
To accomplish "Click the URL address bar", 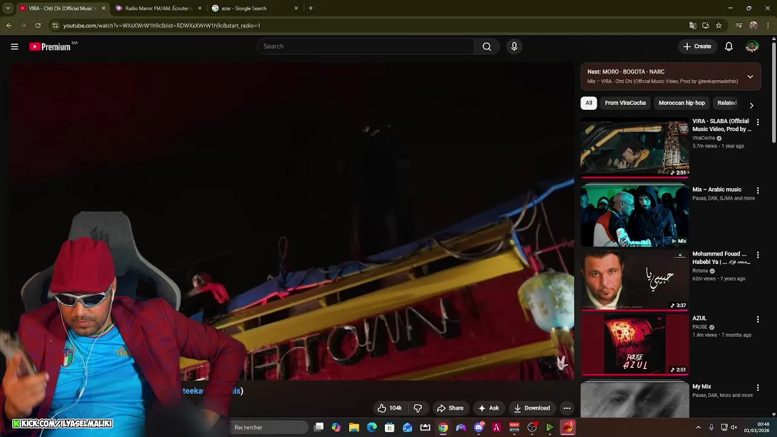I will 364,25.
